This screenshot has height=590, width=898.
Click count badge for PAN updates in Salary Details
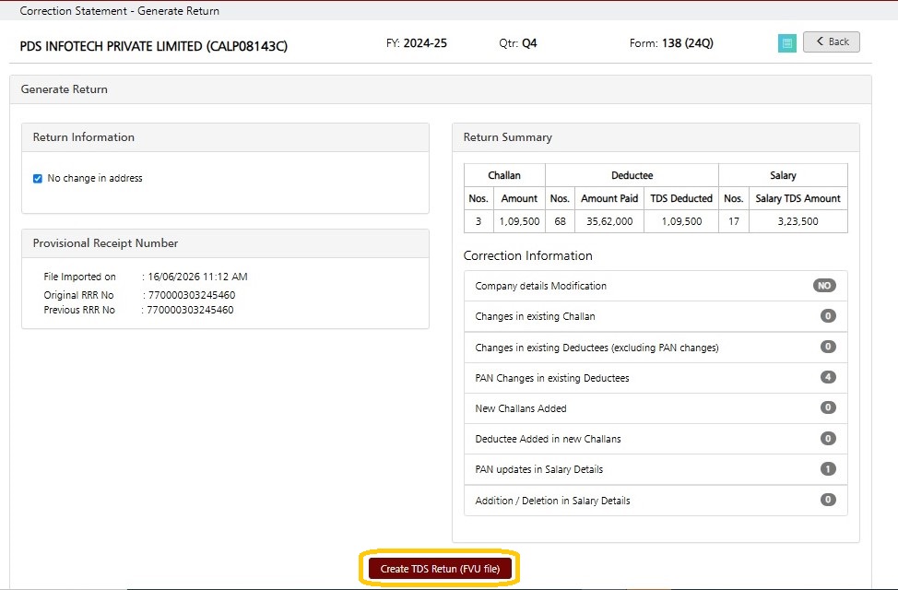coord(828,468)
